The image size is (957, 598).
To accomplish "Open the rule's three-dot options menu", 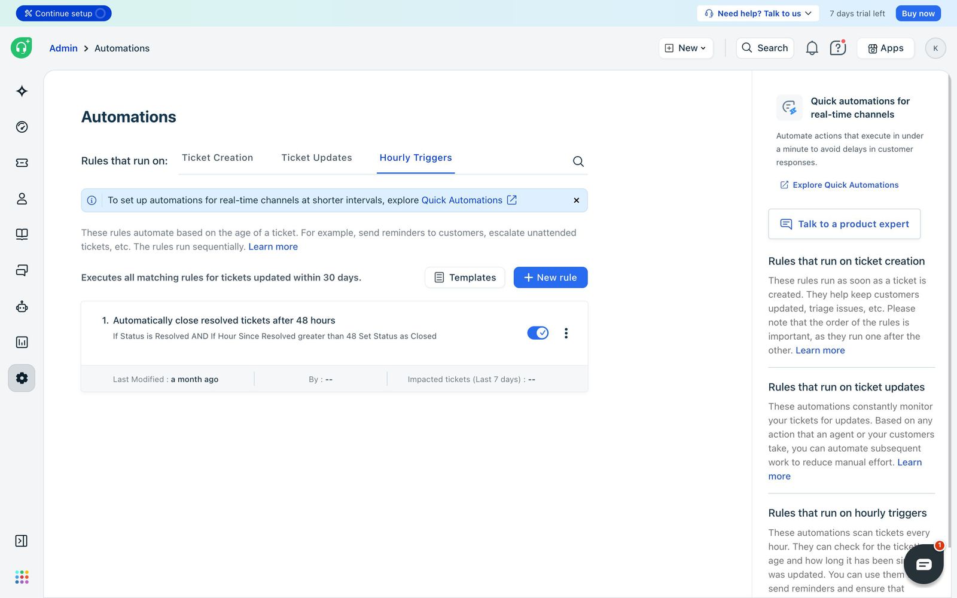I will 566,333.
